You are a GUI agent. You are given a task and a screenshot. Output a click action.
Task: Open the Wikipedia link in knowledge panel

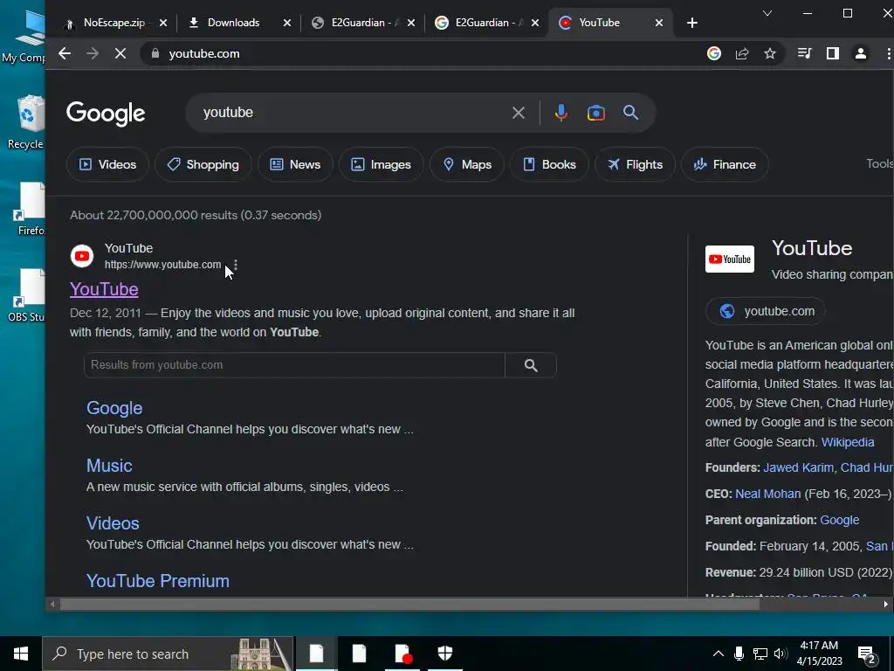click(x=847, y=442)
